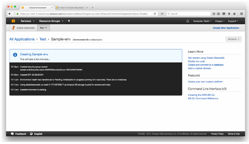Click the Feedback button in footer

pos(18,134)
